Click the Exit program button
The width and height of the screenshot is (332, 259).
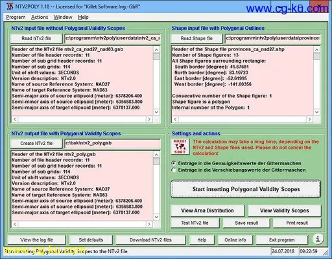pyautogui.click(x=281, y=240)
